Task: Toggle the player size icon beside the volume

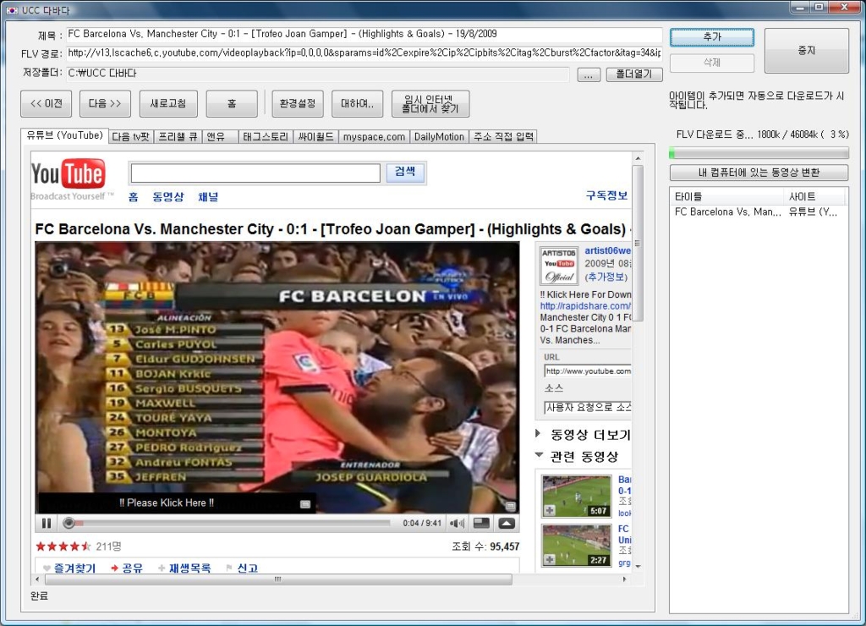Action: [481, 523]
